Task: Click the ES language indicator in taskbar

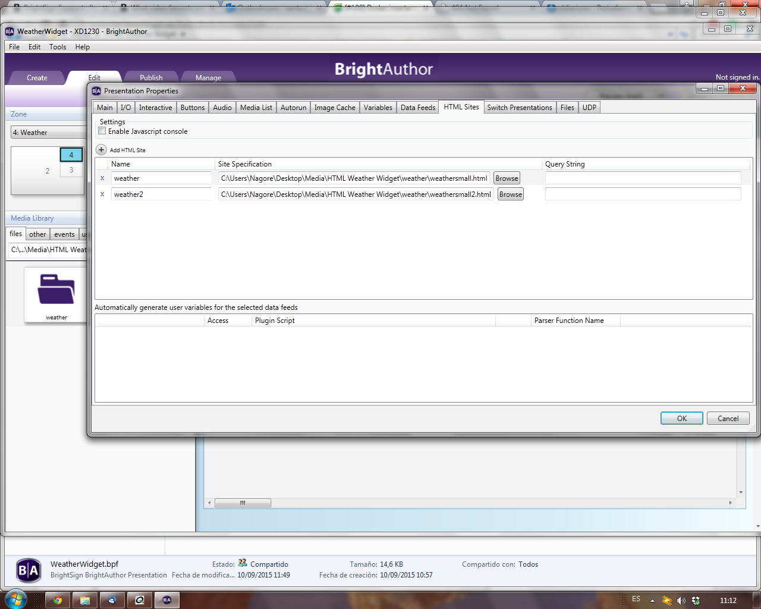Action: (636, 599)
